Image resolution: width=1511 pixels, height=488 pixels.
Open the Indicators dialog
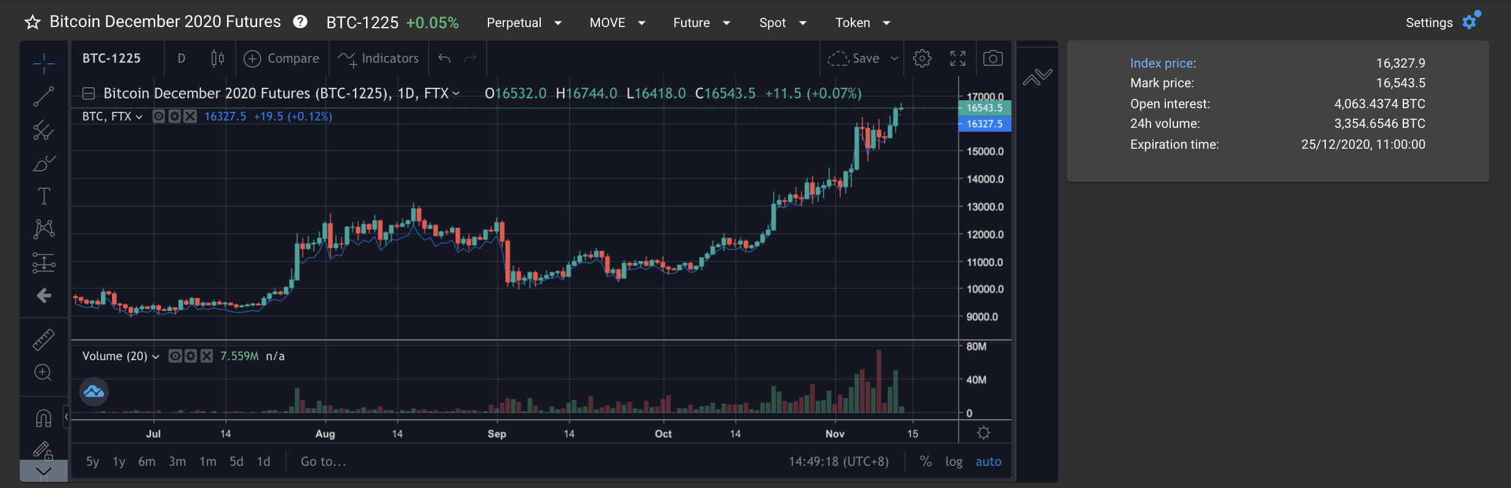click(378, 58)
